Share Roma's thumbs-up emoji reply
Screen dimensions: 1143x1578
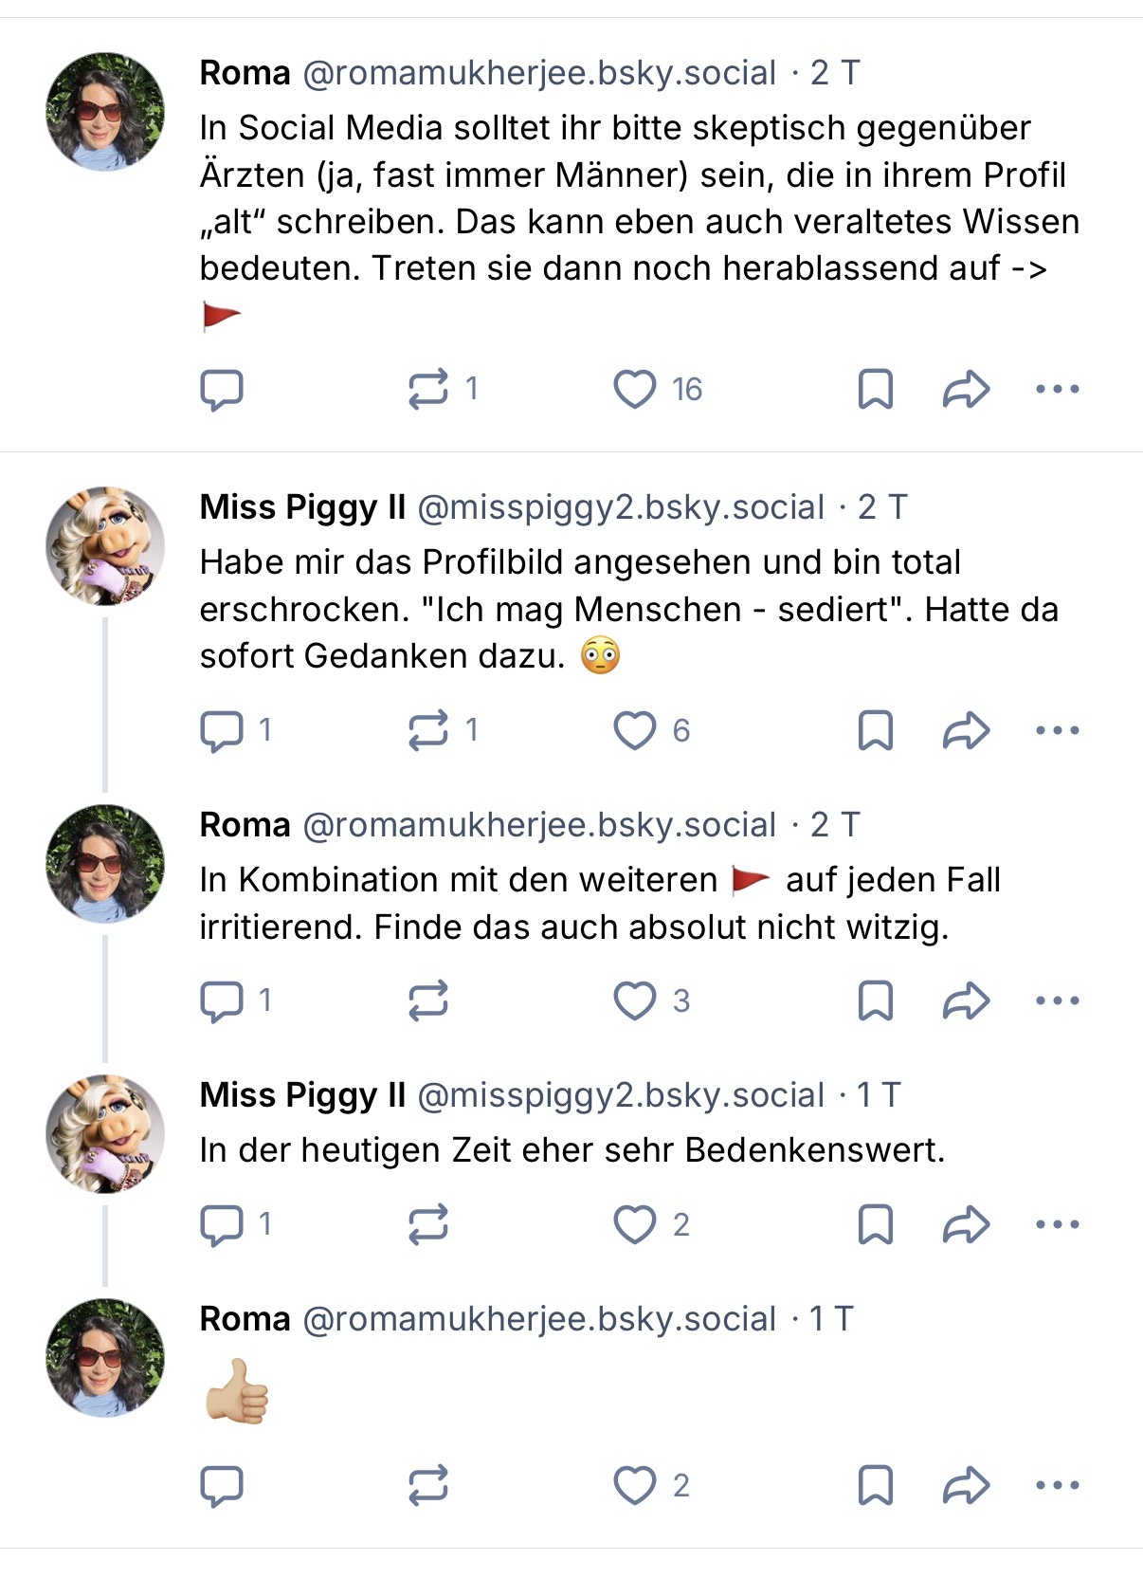click(966, 1485)
